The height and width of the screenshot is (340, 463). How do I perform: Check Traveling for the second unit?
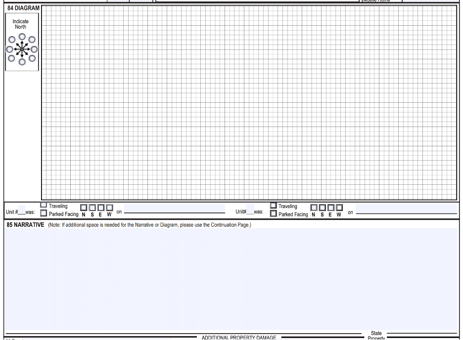(274, 205)
